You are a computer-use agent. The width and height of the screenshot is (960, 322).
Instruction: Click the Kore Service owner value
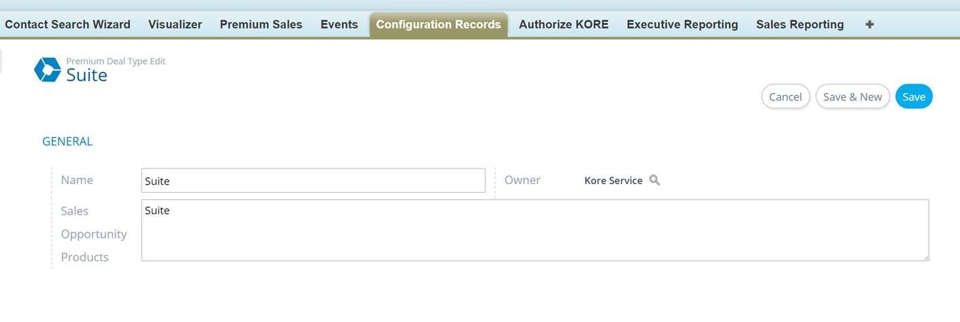click(x=613, y=181)
